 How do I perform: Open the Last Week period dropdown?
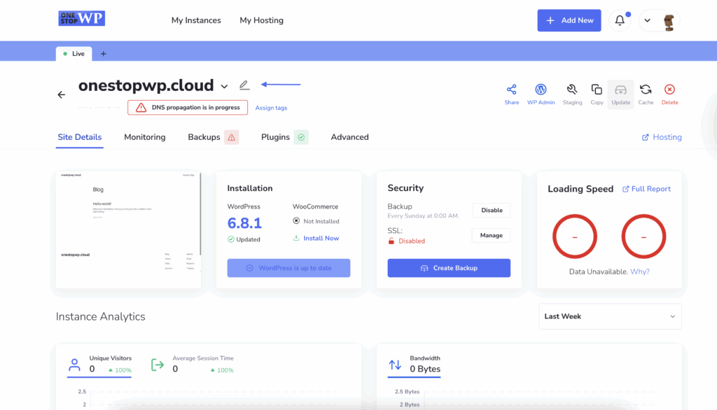click(x=610, y=316)
